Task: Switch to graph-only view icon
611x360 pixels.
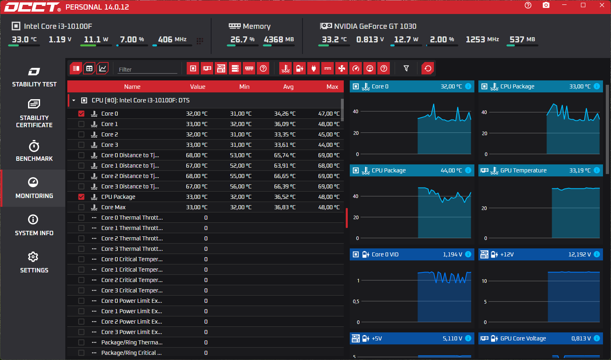Action: pos(103,68)
